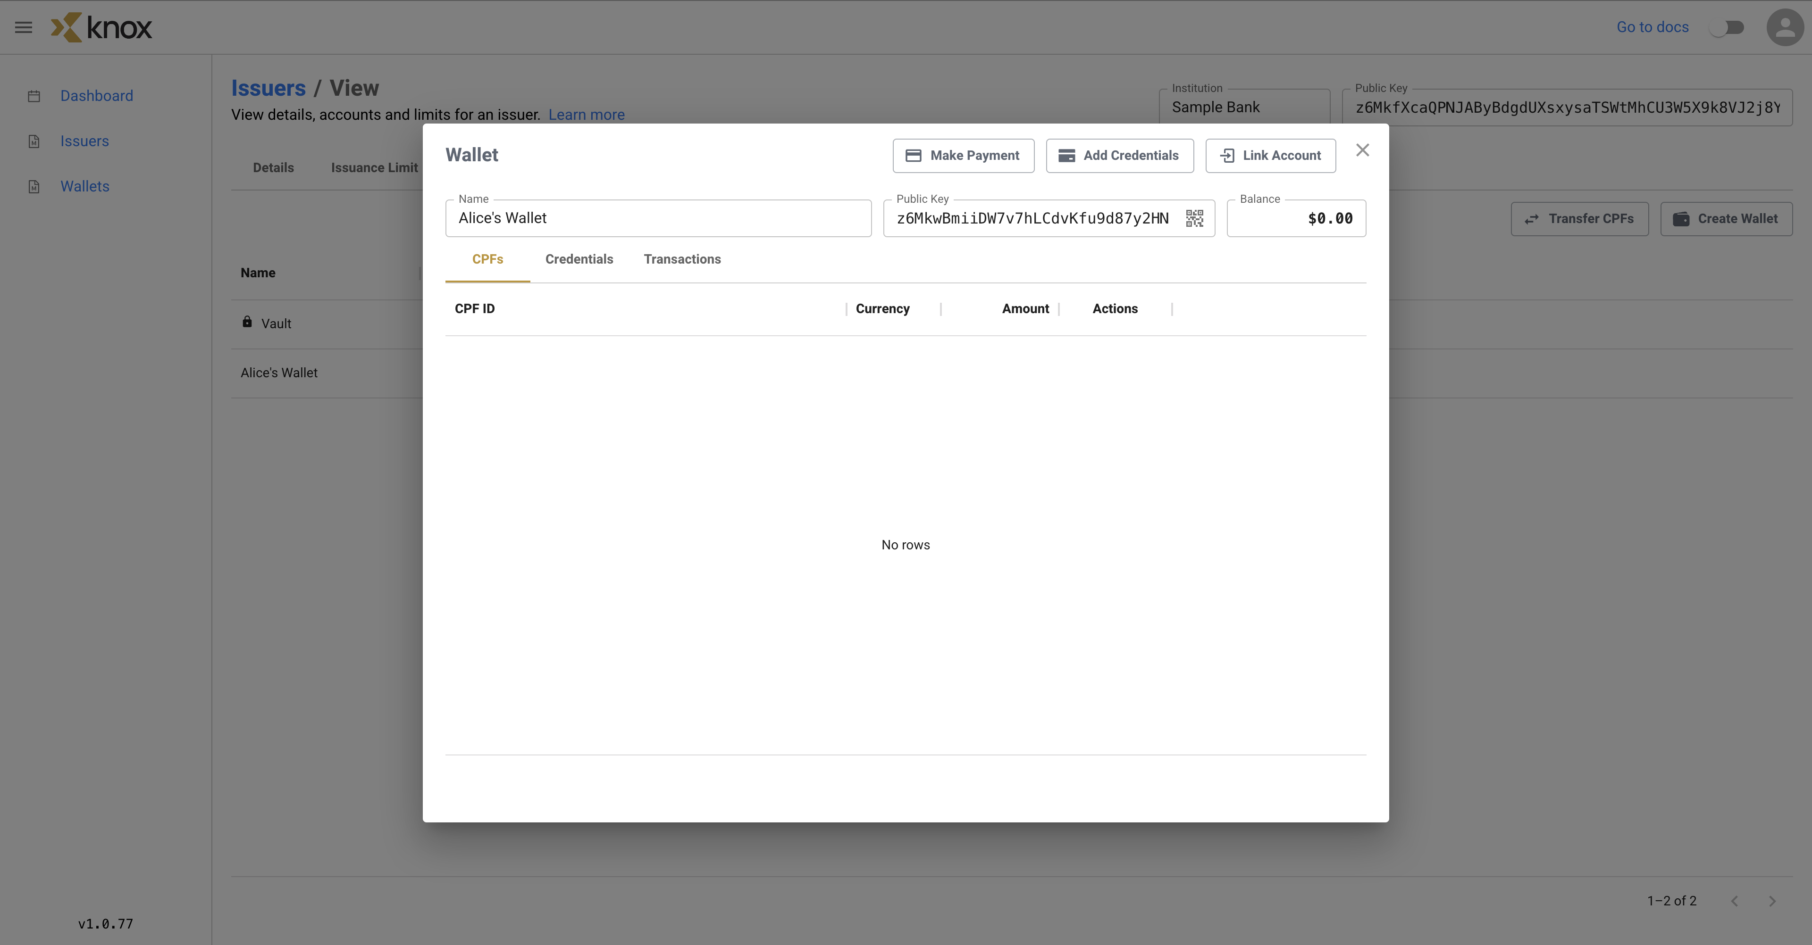Click the Make Payment button
Image resolution: width=1812 pixels, height=945 pixels.
coord(963,156)
